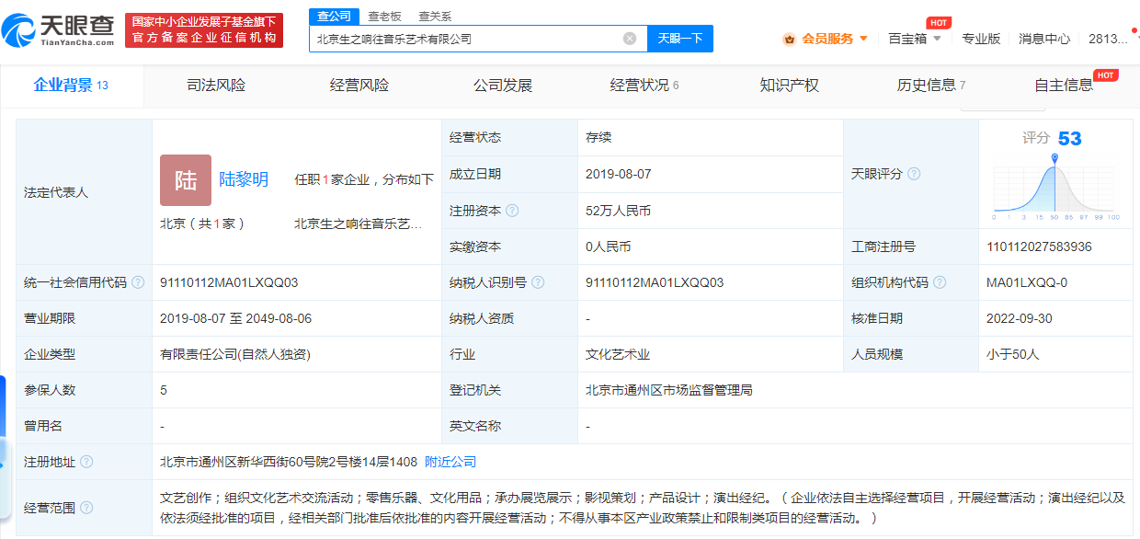Open the 附近公司 link
The height and width of the screenshot is (539, 1140).
click(x=450, y=462)
